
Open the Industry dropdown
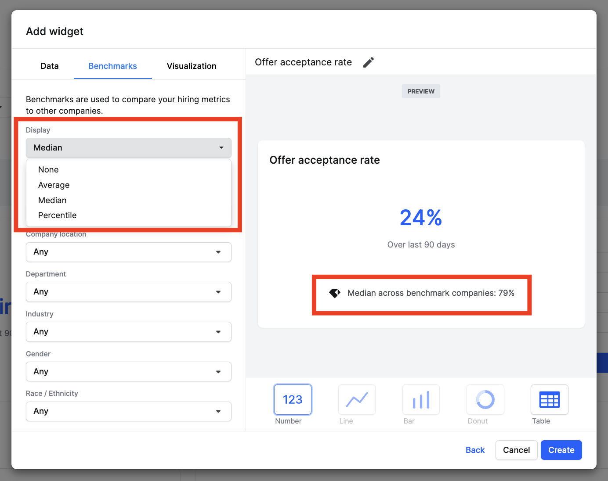(129, 332)
